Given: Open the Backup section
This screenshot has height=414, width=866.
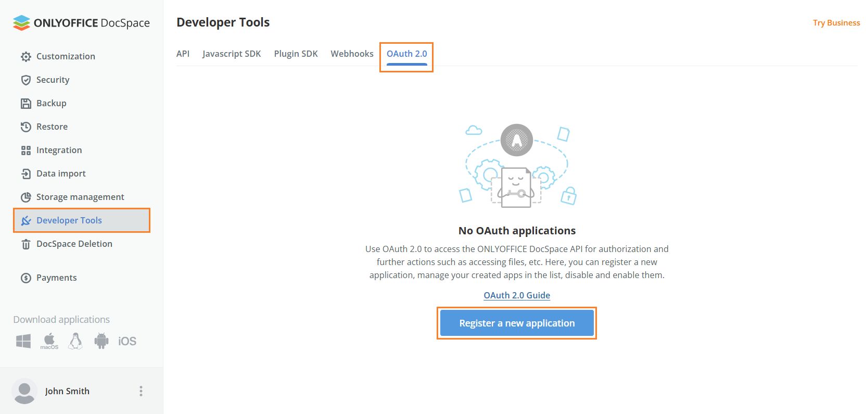Looking at the screenshot, I should (51, 103).
